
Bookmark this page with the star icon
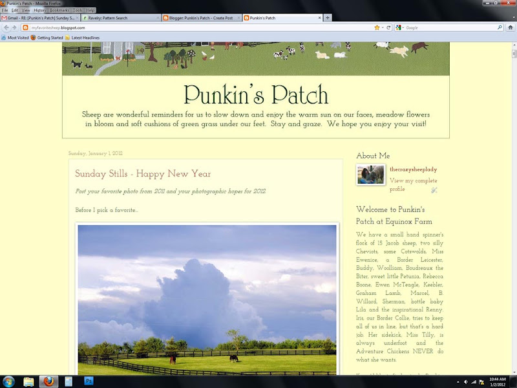(x=377, y=28)
